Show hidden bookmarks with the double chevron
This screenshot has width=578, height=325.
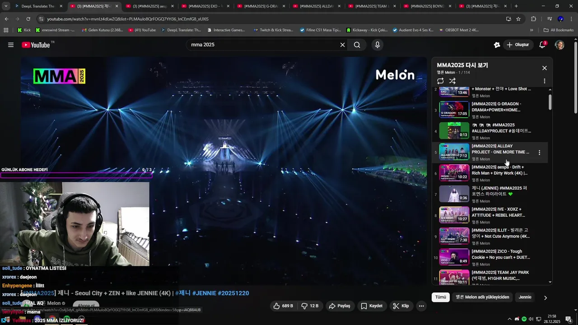531,30
